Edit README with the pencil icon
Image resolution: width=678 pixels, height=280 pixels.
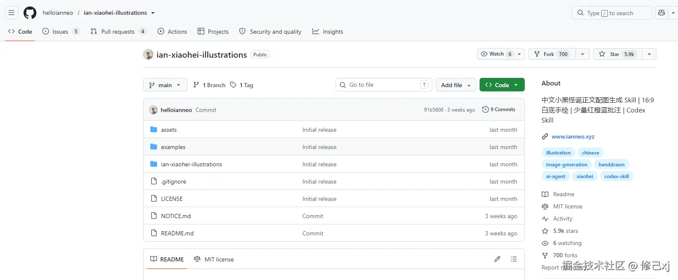click(x=497, y=259)
